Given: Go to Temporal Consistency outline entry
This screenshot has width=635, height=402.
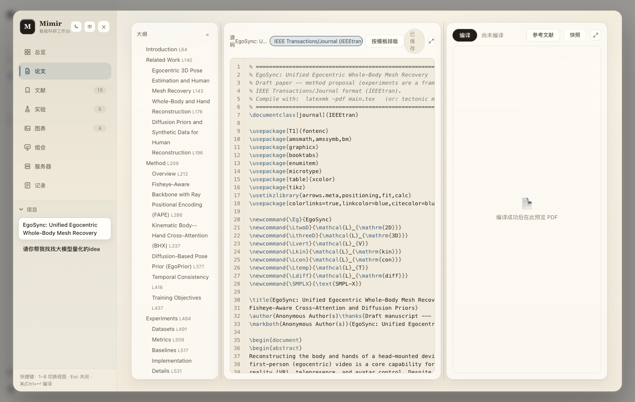Looking at the screenshot, I should tap(180, 282).
